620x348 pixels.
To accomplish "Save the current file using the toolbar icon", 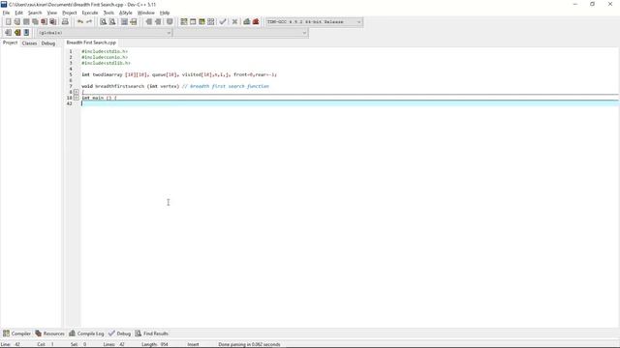I will (26, 21).
